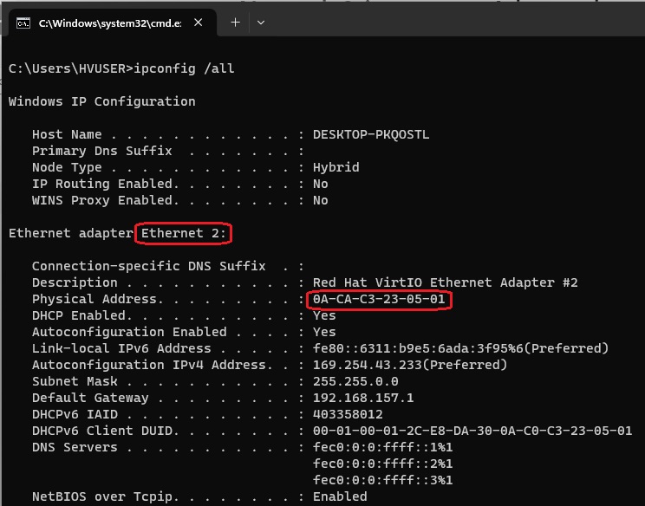This screenshot has width=645, height=506.
Task: Click default gateway 192.168.157.1
Action: pos(363,398)
